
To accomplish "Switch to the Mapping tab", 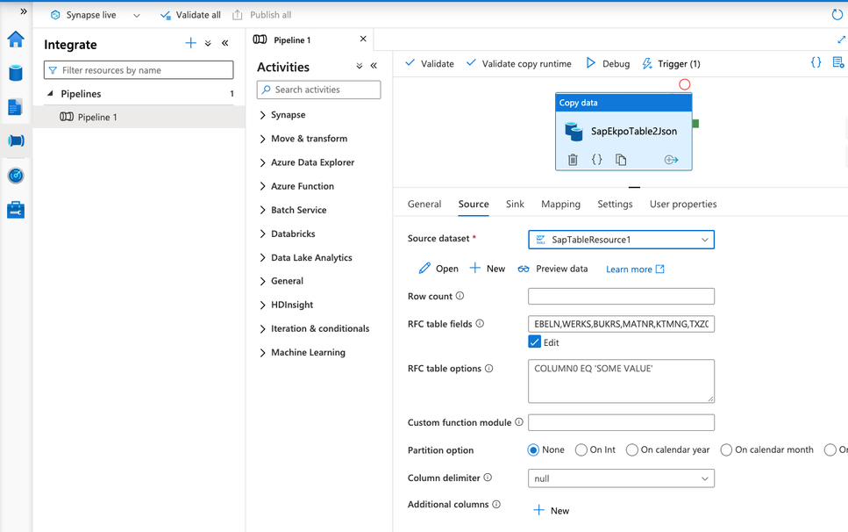I will pos(561,204).
